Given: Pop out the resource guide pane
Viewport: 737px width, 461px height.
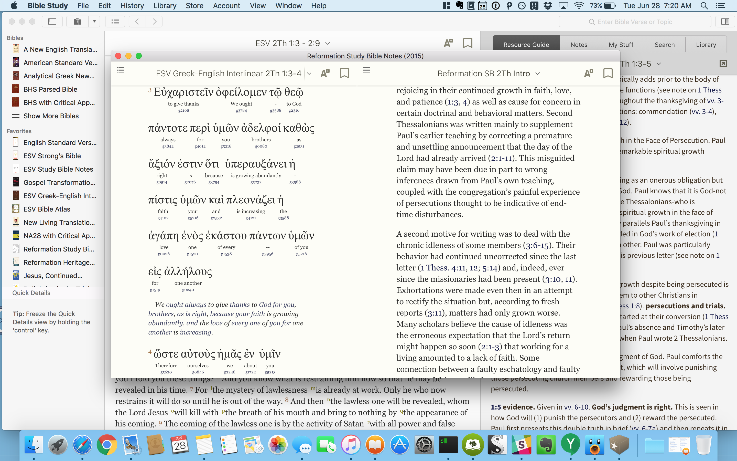Looking at the screenshot, I should (x=723, y=64).
